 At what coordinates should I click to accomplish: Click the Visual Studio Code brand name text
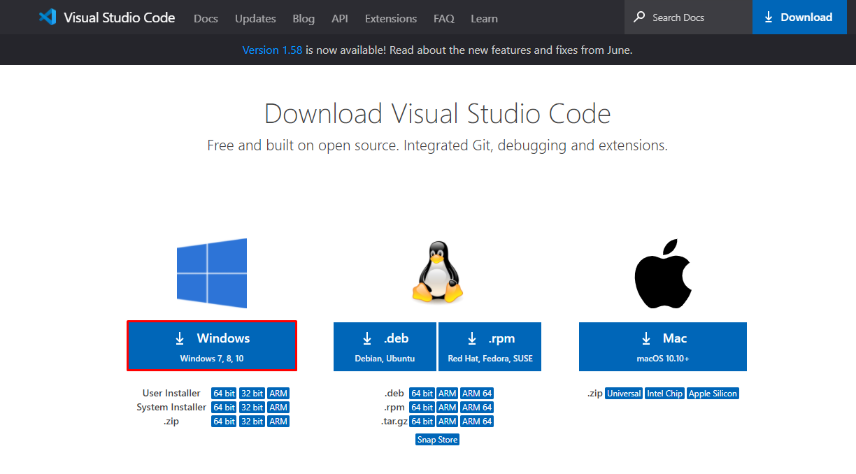pos(120,17)
